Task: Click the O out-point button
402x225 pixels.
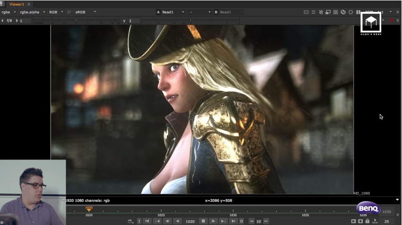Action: pyautogui.click(x=242, y=221)
